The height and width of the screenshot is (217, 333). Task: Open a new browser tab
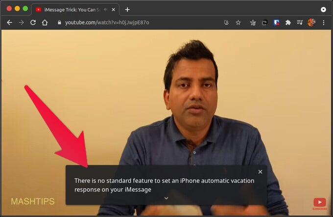[x=127, y=10]
